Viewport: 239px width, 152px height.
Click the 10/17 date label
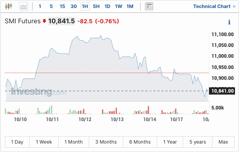click(176, 119)
